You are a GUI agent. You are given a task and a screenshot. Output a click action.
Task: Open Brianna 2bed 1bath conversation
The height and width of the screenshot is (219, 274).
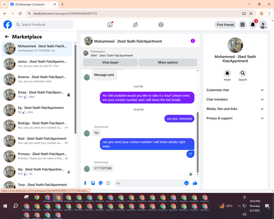point(37,79)
